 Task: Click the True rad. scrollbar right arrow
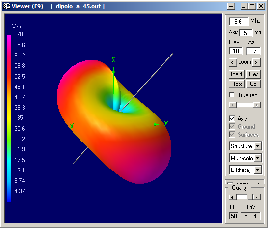coord(257,105)
